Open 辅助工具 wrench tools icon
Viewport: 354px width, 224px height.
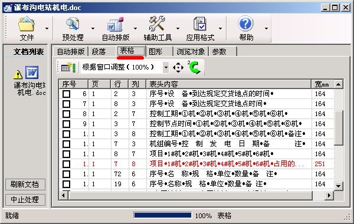point(158,24)
